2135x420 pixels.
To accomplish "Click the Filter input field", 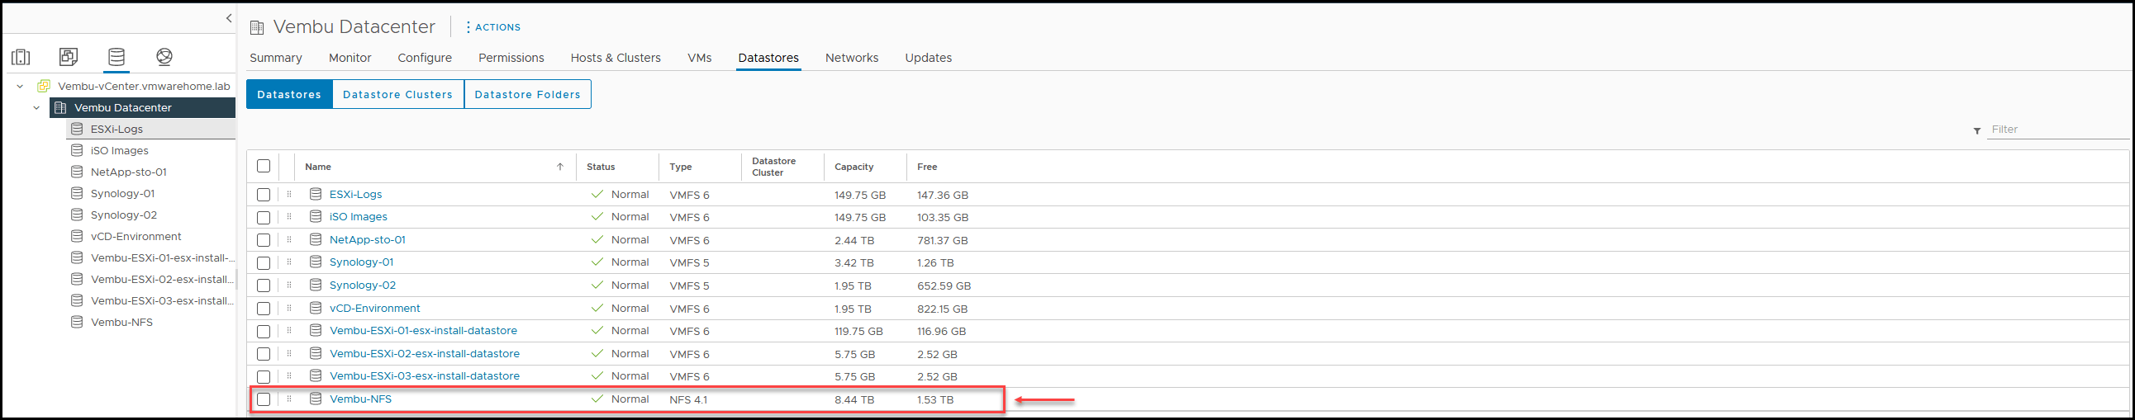I will pyautogui.click(x=2058, y=130).
